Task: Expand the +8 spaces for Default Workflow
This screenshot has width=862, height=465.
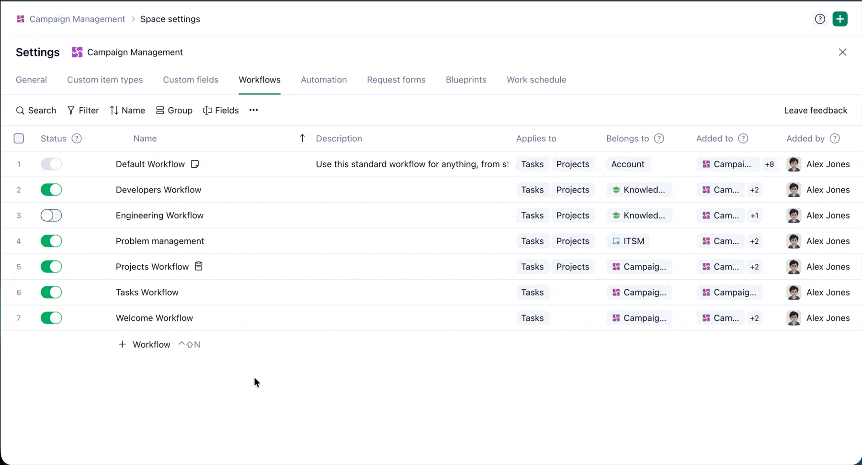Action: [x=769, y=164]
